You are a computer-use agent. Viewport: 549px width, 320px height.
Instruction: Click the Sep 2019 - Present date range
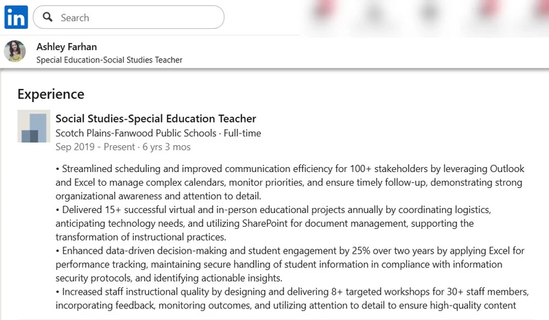pyautogui.click(x=95, y=147)
